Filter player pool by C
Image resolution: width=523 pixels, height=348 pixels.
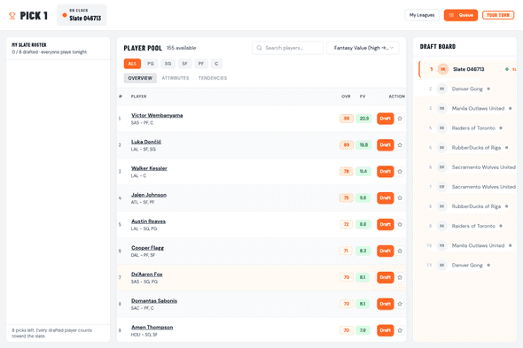[x=216, y=64]
